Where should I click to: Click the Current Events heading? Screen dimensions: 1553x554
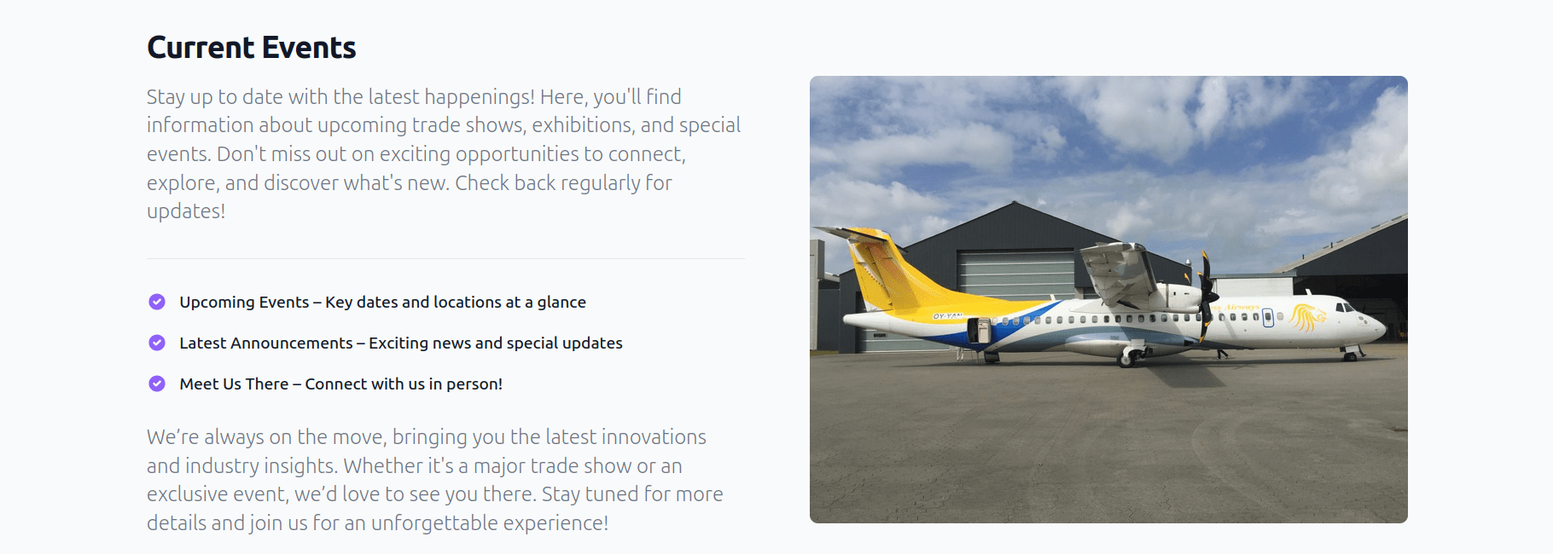coord(251,48)
